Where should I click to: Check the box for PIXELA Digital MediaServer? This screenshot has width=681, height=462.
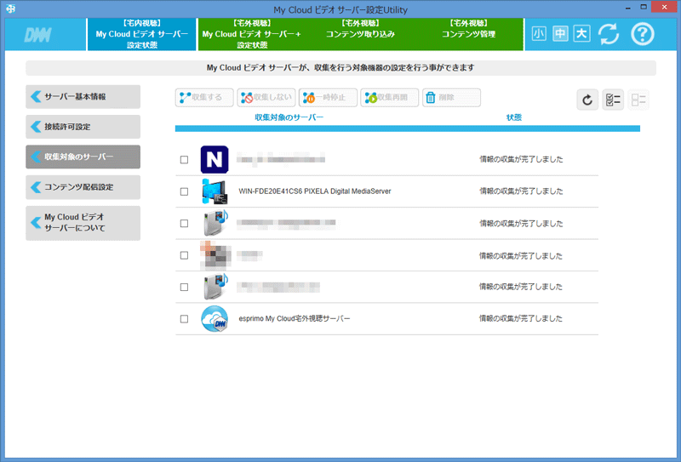click(184, 192)
